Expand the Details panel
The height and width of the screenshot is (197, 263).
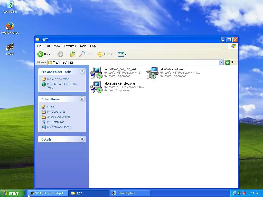coord(82,139)
